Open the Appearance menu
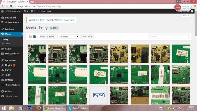Image resolution: width=197 pixels, height=111 pixels. (11, 60)
